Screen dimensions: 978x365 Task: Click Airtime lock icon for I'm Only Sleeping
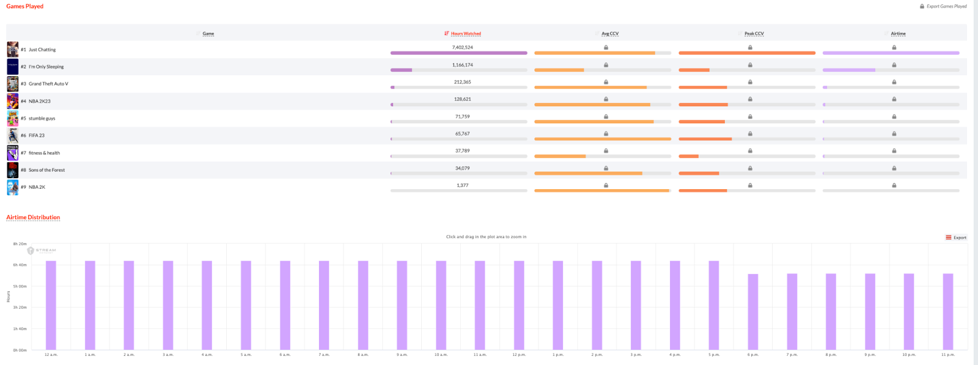894,65
